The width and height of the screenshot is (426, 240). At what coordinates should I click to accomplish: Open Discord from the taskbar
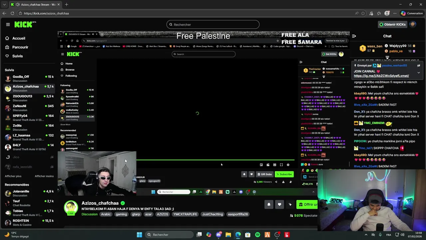(219, 235)
